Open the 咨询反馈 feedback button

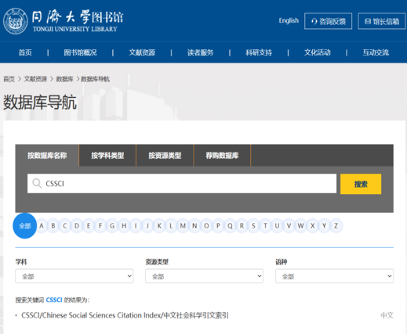(328, 21)
